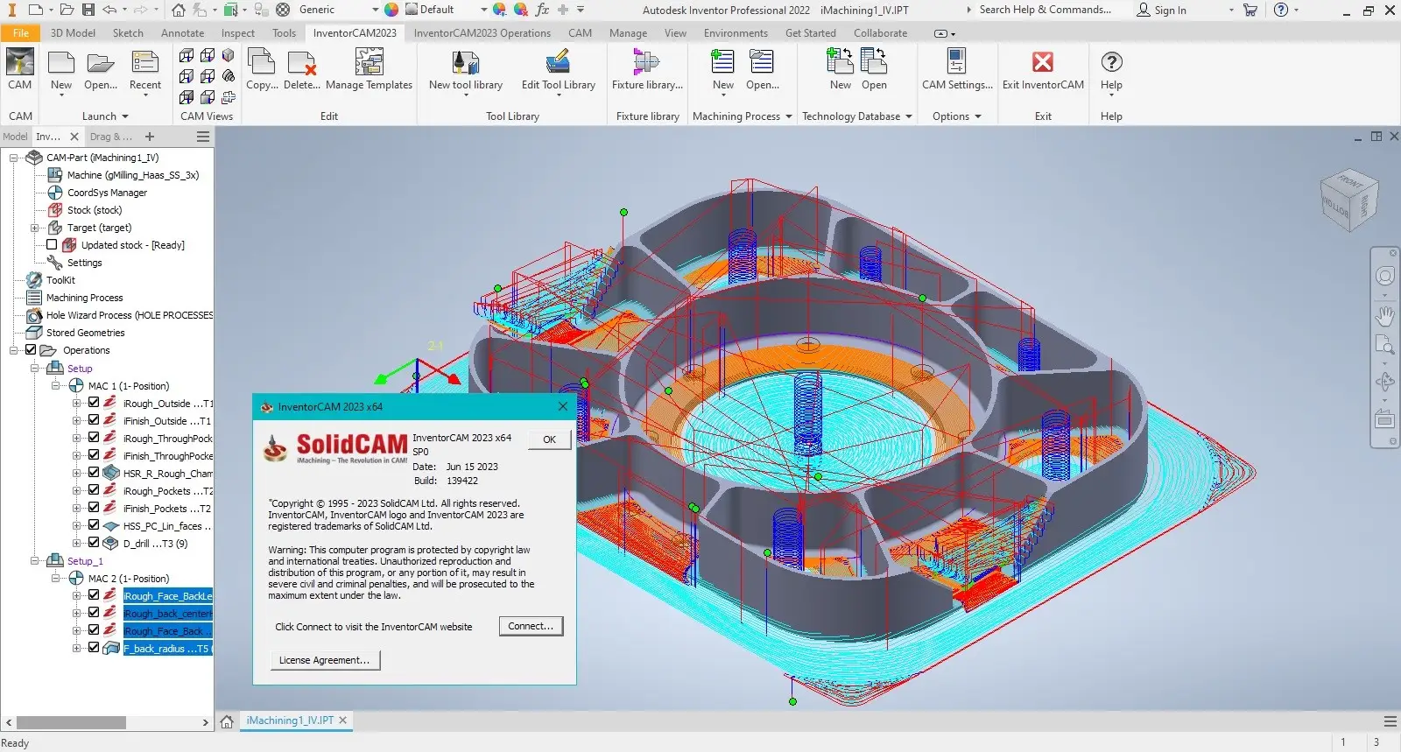1401x752 pixels.
Task: Click the Open... folder icon in Launch panel
Action: tap(101, 63)
